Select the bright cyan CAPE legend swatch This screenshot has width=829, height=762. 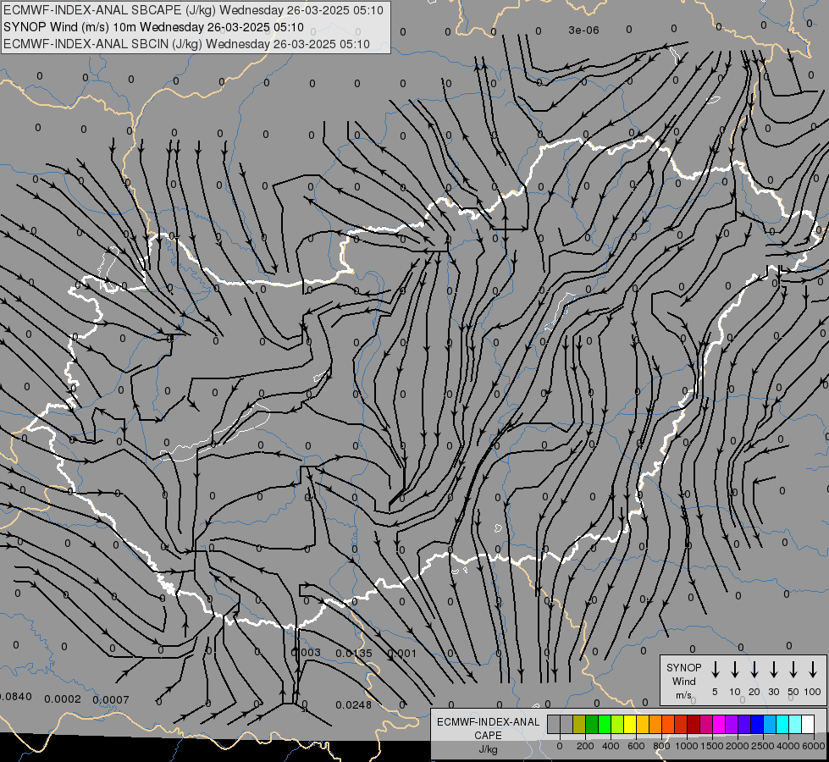click(x=782, y=724)
